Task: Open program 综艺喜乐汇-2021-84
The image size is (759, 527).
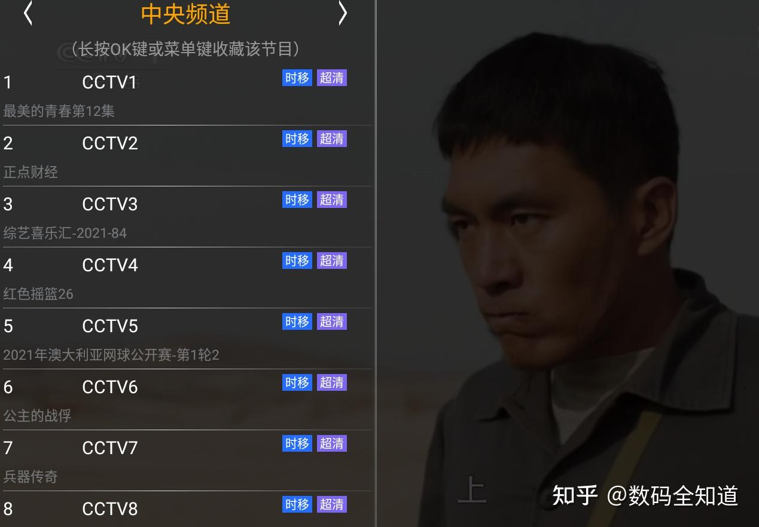Action: point(65,233)
